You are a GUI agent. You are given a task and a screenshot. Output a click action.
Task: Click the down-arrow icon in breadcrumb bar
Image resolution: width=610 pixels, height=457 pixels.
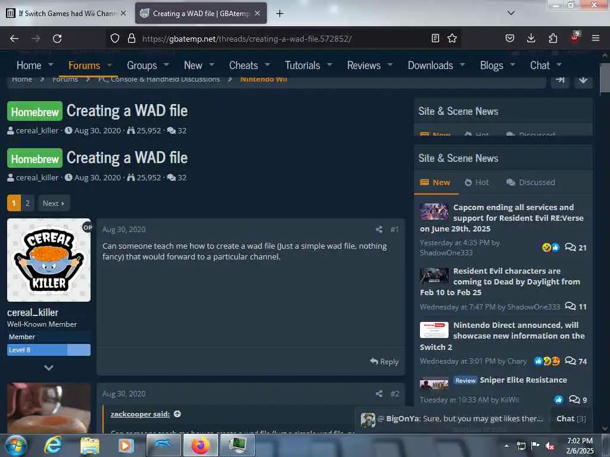point(583,80)
